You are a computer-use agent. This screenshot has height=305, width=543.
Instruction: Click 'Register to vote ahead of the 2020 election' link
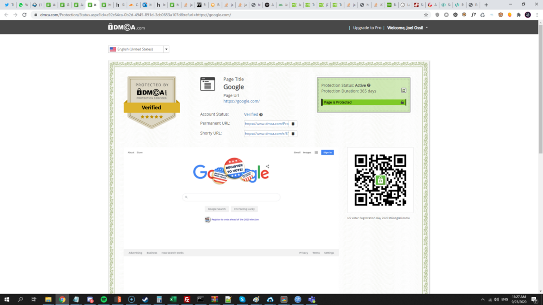235,220
